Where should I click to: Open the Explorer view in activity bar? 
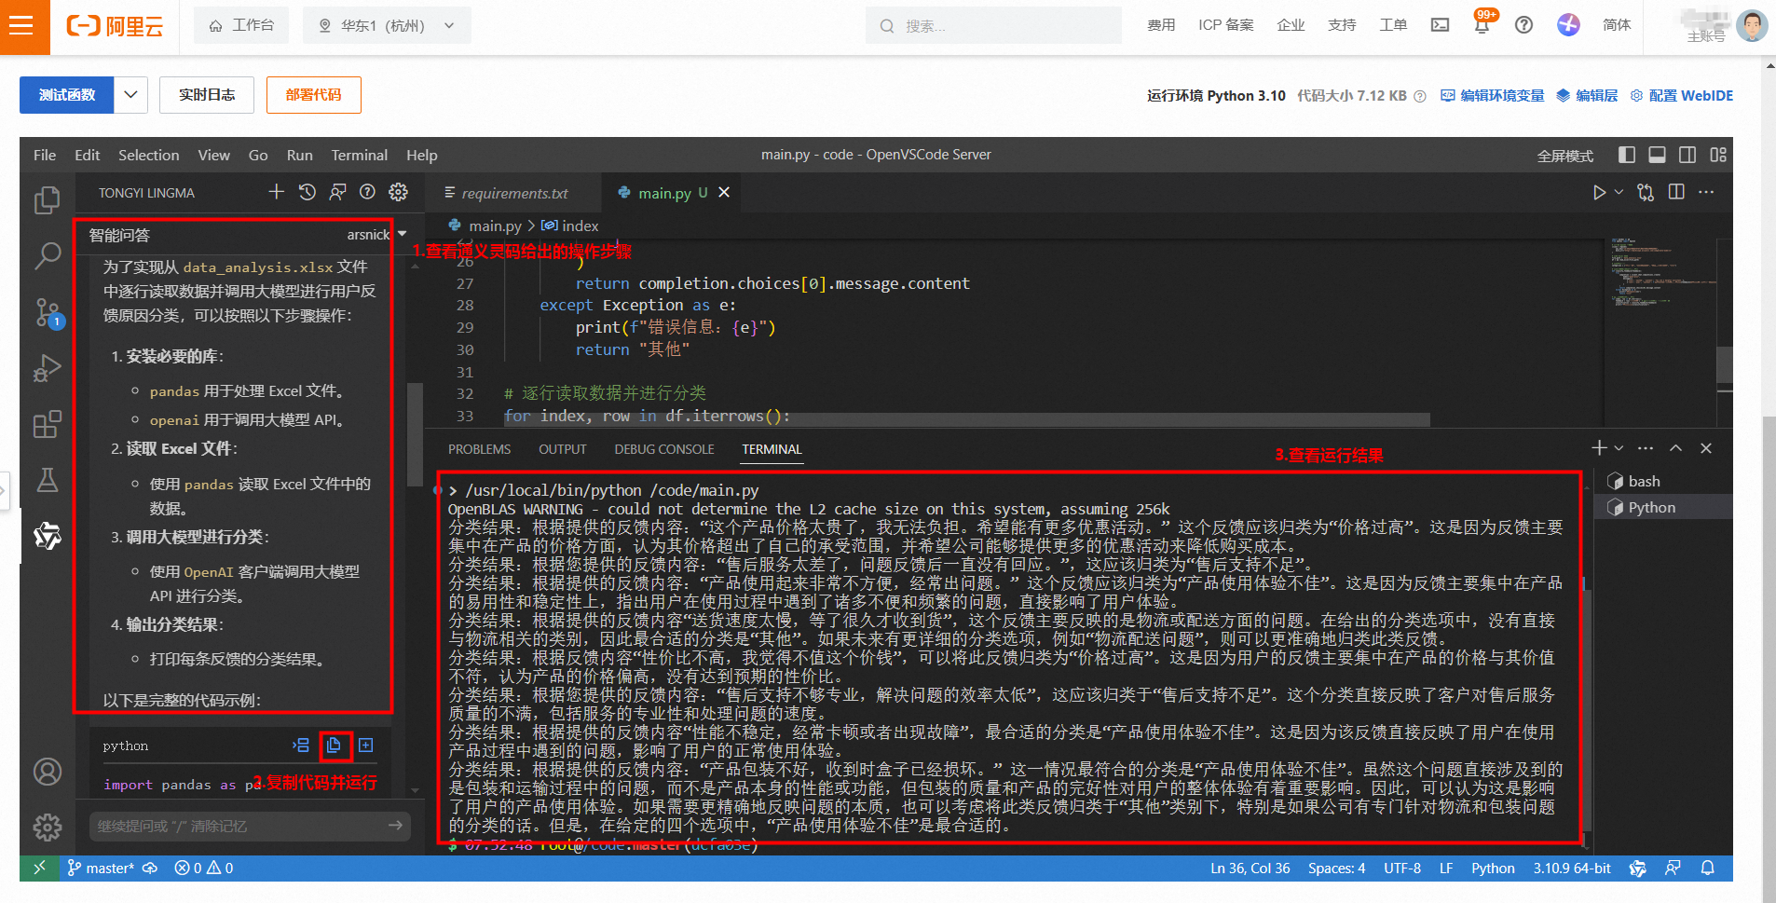[47, 200]
